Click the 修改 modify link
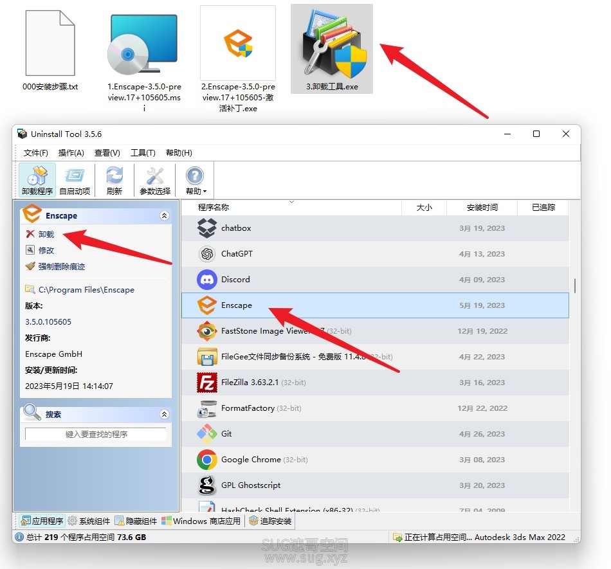The height and width of the screenshot is (569, 611). click(x=46, y=250)
